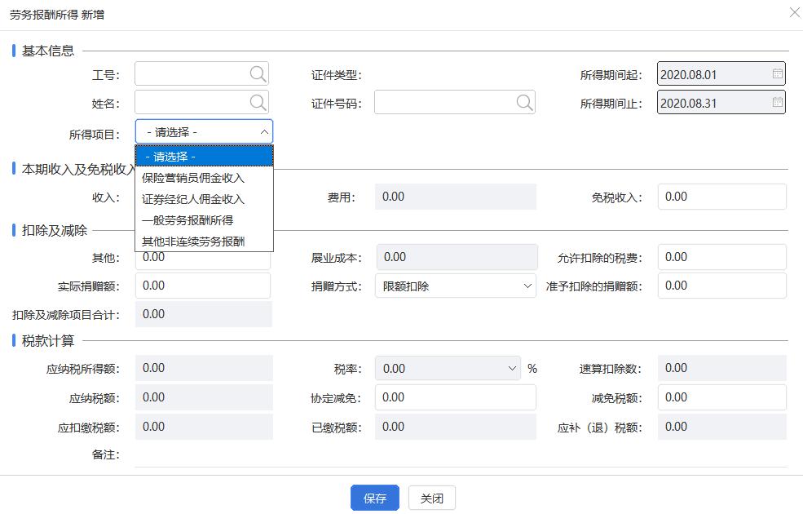
Task: Open the 所得期间起 calendar picker icon
Action: (x=777, y=73)
